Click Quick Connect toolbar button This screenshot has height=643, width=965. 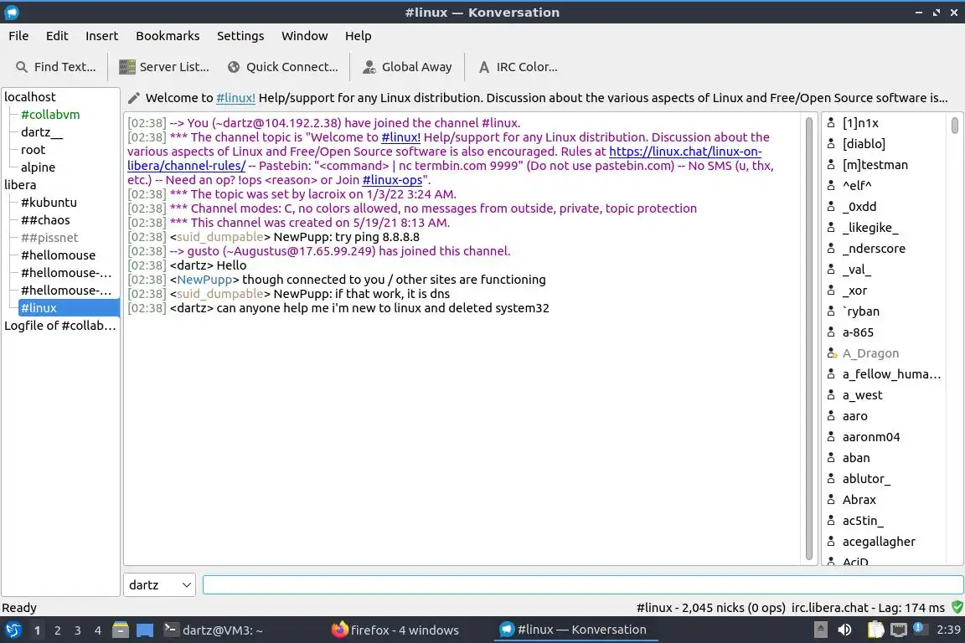pos(282,67)
